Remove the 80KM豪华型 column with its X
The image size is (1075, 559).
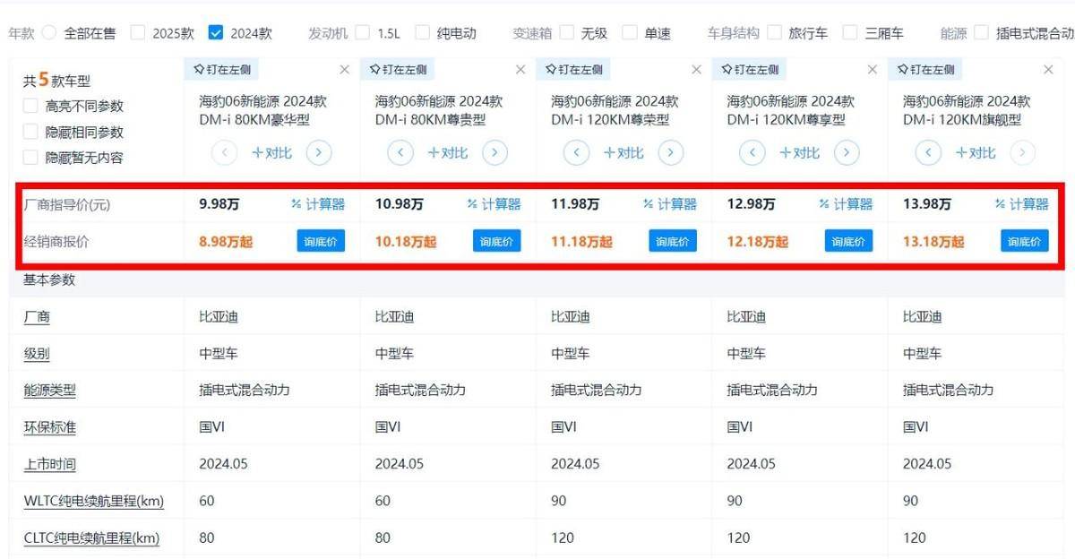coord(345,69)
